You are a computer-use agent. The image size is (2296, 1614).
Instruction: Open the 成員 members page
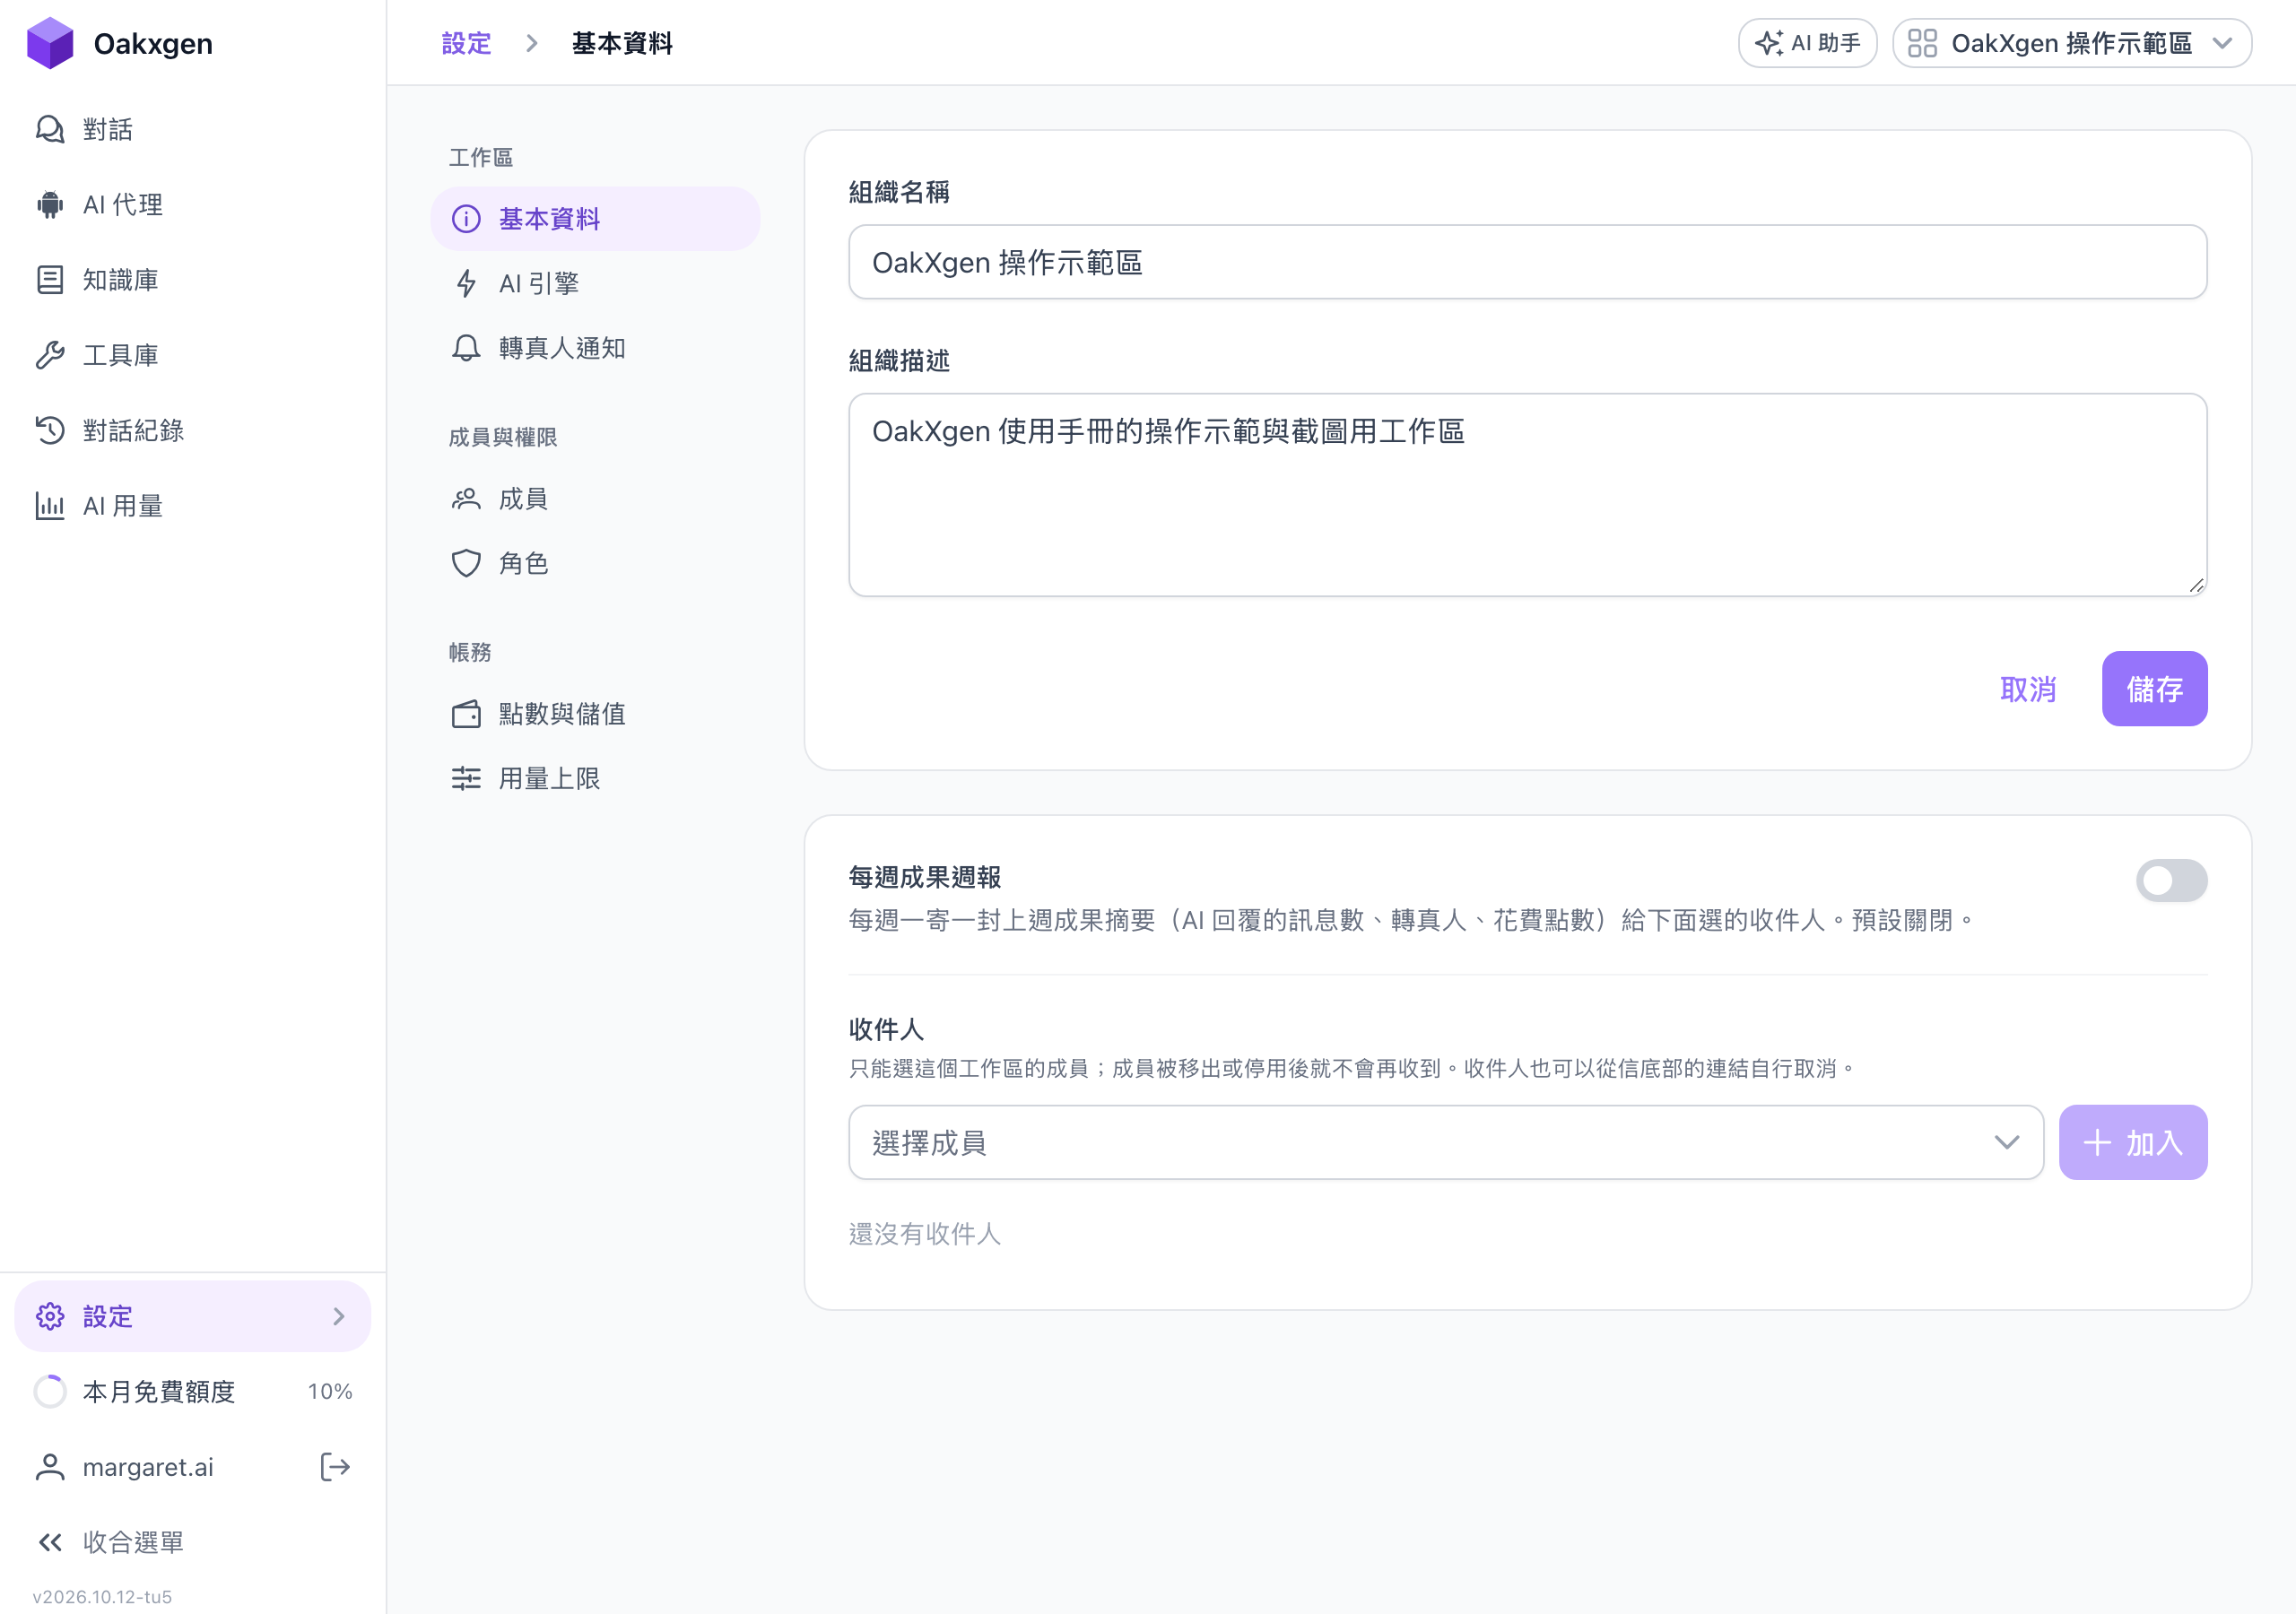595,499
